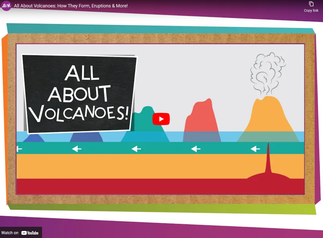
Task: Click the YouTube logo in the bottom bar
Action: pos(30,233)
